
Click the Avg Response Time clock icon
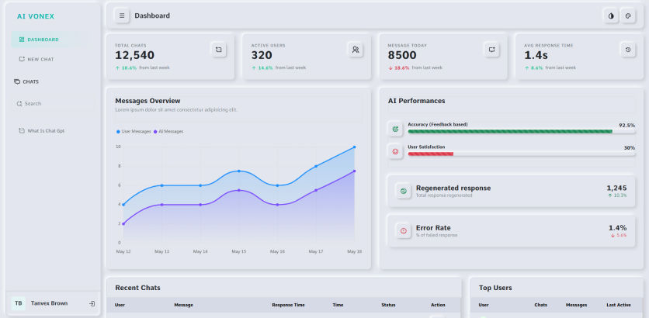628,50
